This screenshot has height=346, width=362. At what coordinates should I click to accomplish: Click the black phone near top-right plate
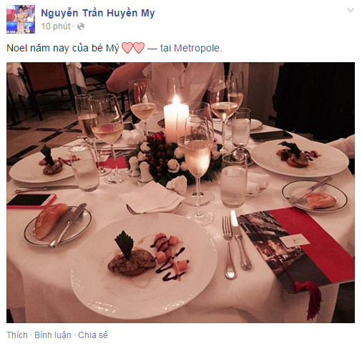click(271, 136)
